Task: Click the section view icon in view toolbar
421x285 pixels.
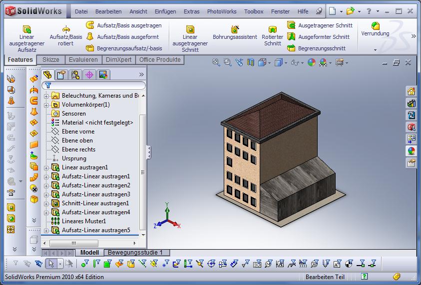Action: pos(251,62)
